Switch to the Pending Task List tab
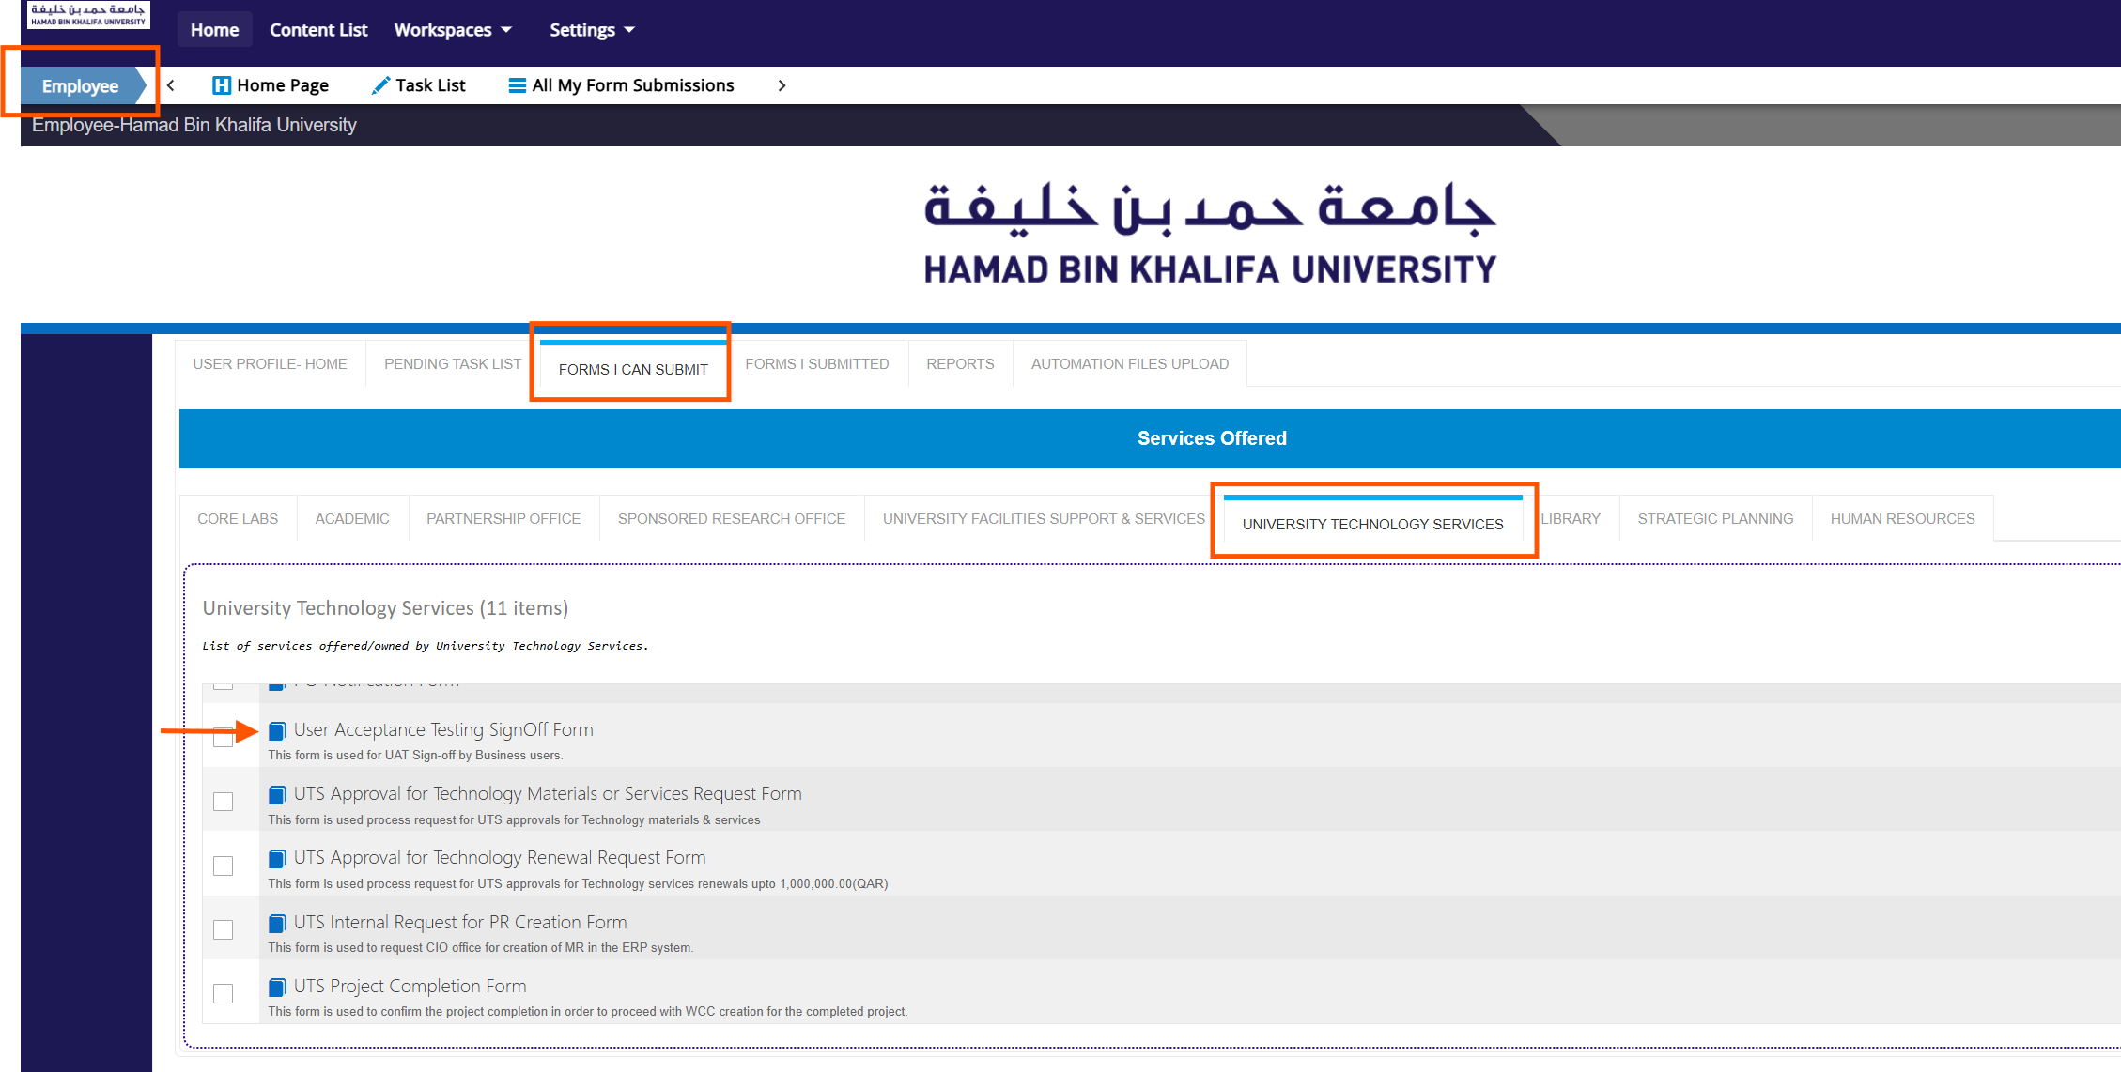Viewport: 2121px width, 1072px height. [452, 364]
